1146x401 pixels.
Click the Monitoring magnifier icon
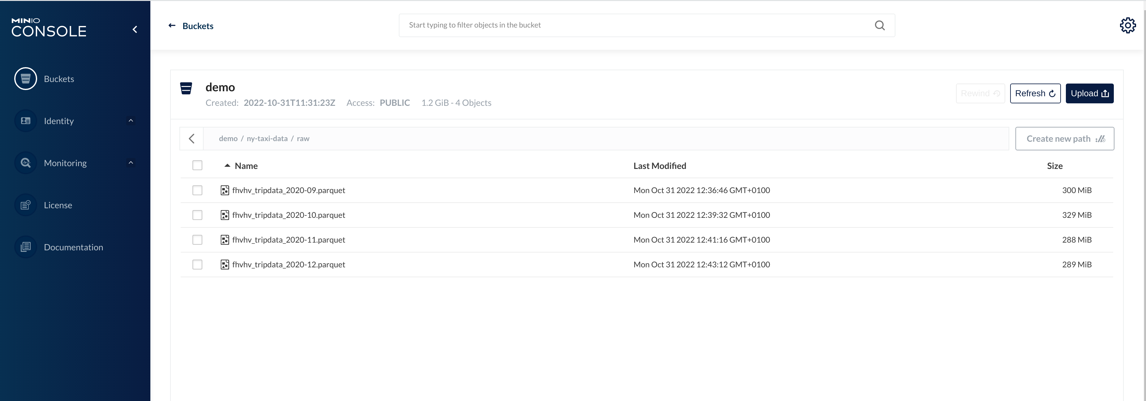click(25, 163)
